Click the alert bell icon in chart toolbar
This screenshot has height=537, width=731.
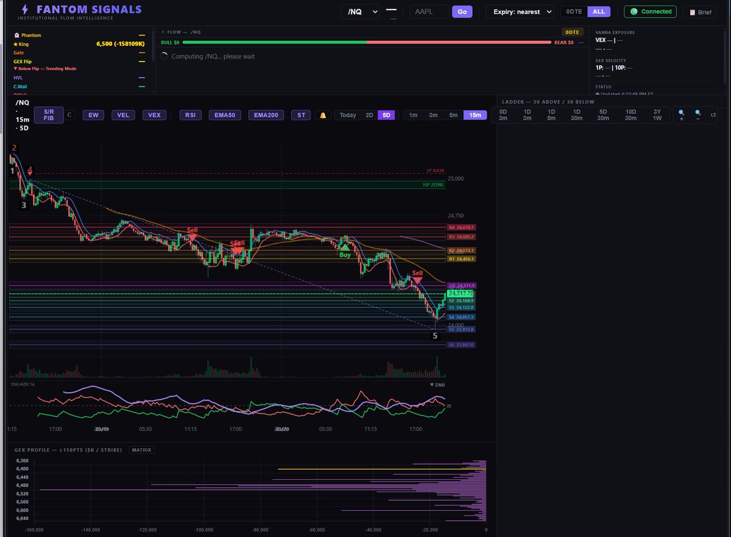(x=323, y=115)
